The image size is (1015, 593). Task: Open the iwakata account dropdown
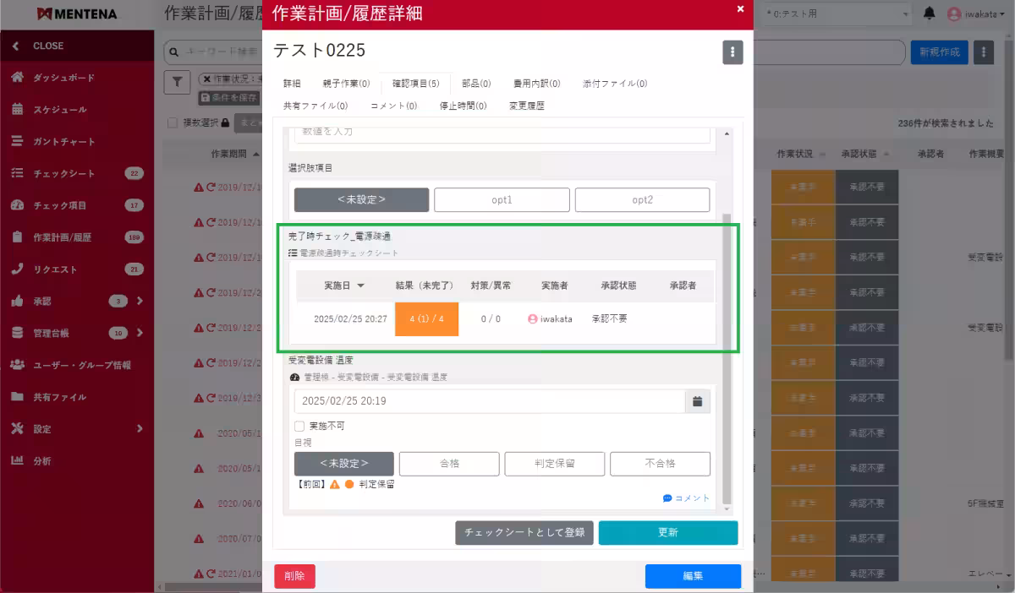click(977, 14)
